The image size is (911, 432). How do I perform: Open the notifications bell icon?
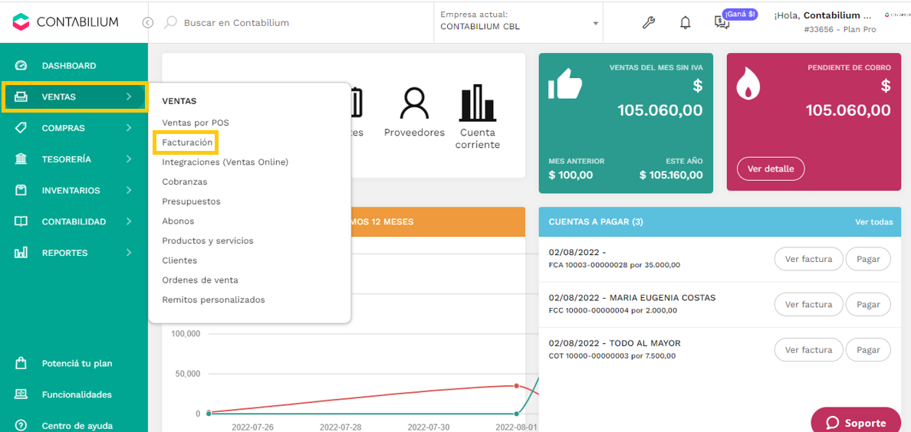(686, 23)
